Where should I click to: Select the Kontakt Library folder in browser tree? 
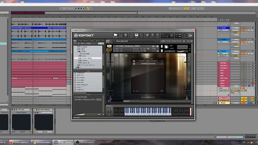(x=88, y=58)
